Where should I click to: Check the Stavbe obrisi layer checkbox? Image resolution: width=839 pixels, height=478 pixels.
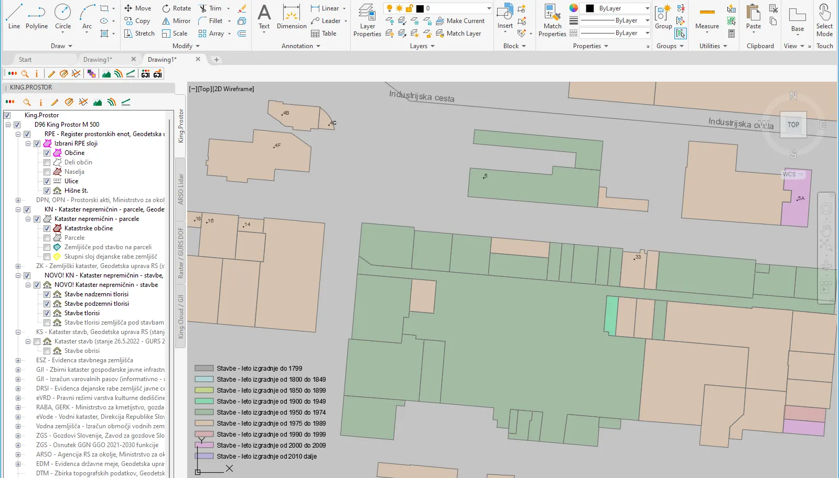click(x=47, y=351)
